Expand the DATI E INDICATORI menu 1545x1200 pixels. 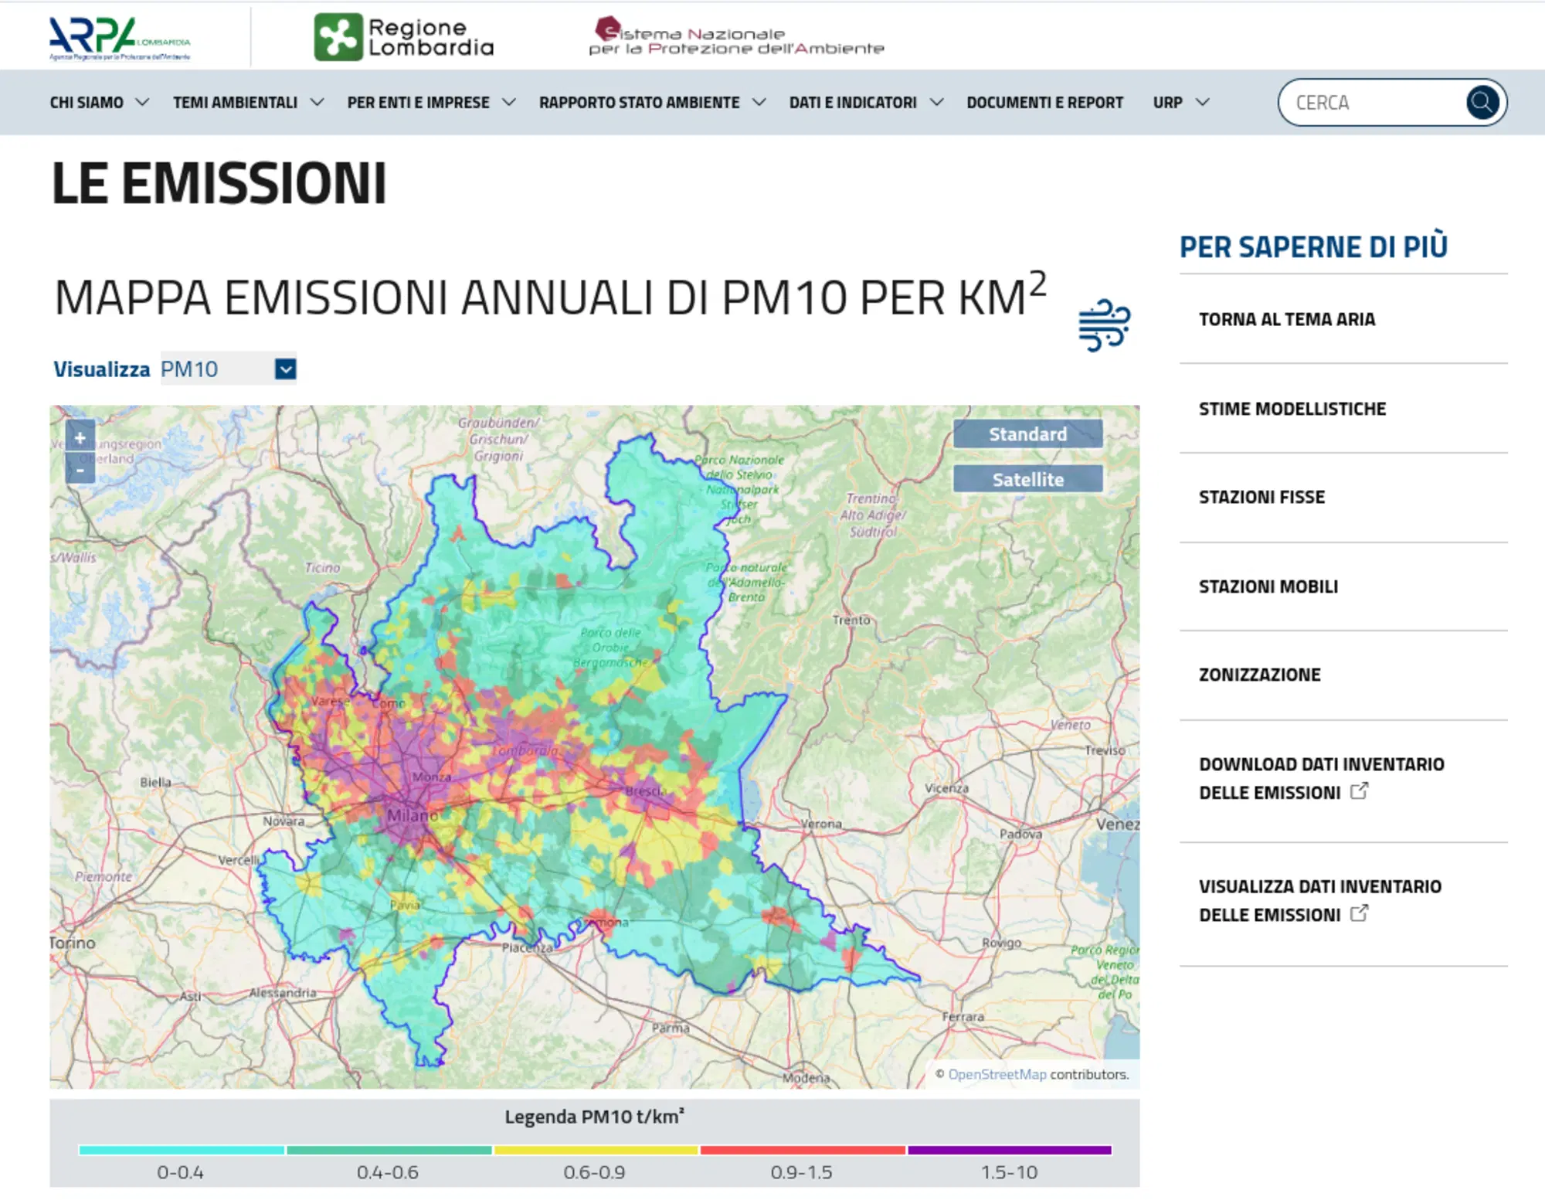853,101
